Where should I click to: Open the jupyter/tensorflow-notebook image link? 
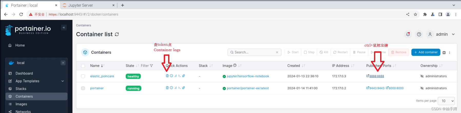coord(248,76)
